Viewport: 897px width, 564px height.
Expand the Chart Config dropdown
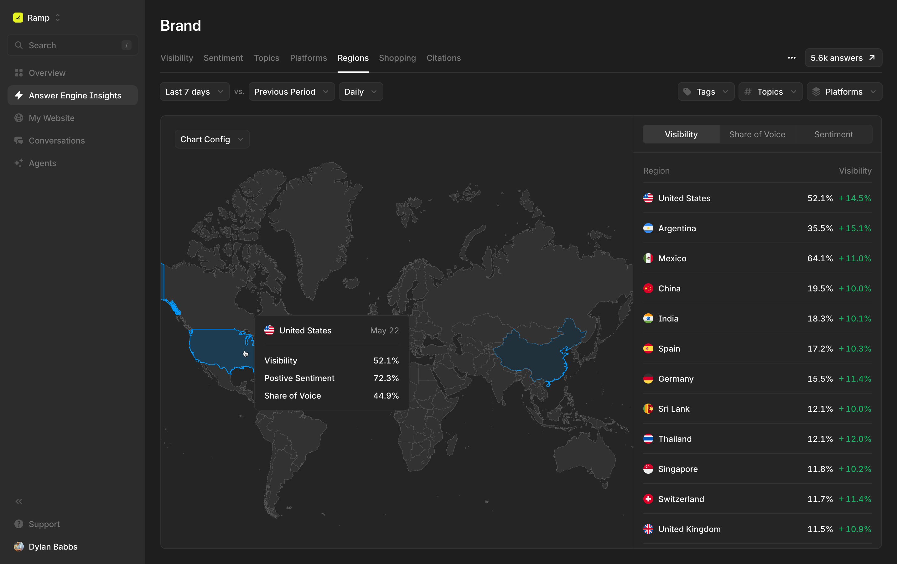[212, 139]
